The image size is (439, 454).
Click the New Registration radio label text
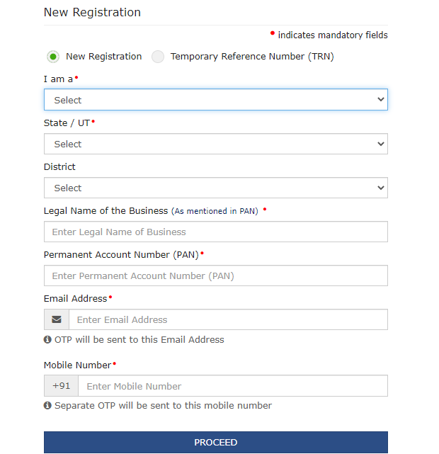(104, 57)
